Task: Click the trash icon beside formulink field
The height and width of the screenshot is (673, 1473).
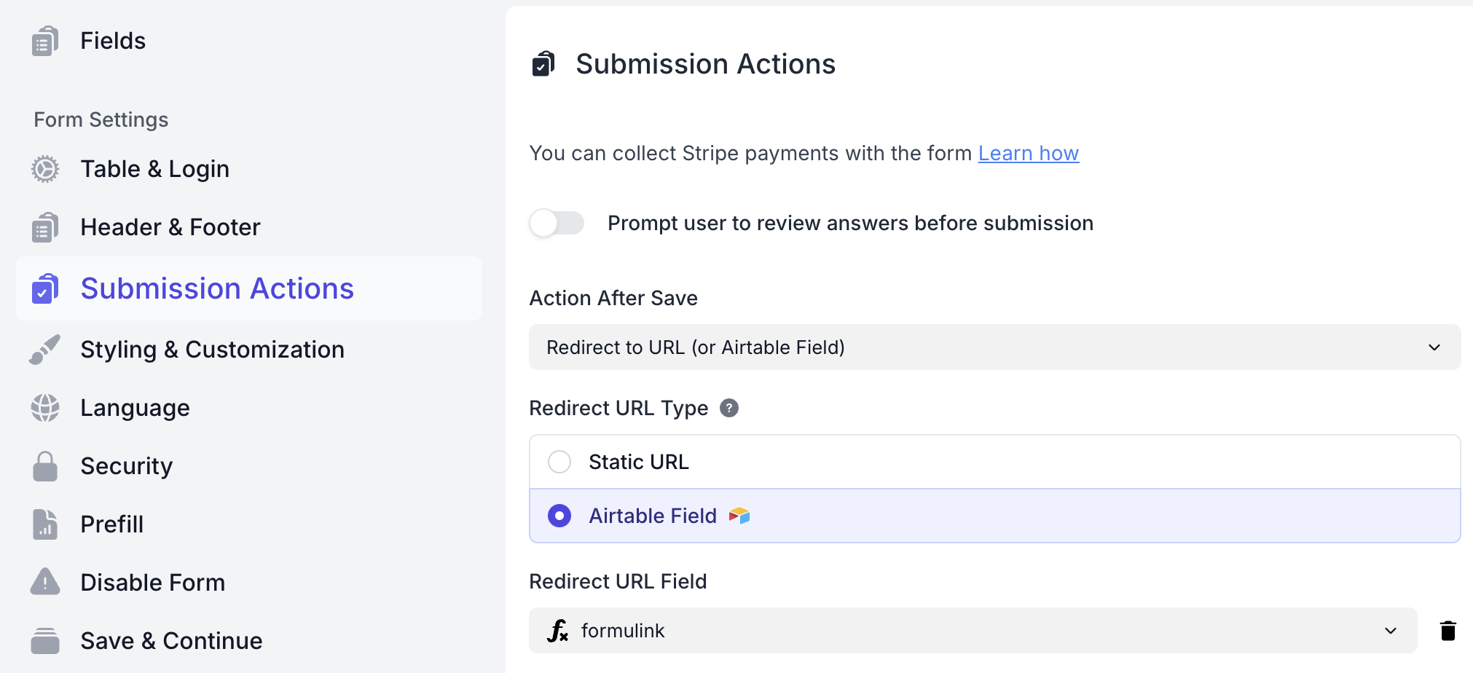Action: [1448, 631]
